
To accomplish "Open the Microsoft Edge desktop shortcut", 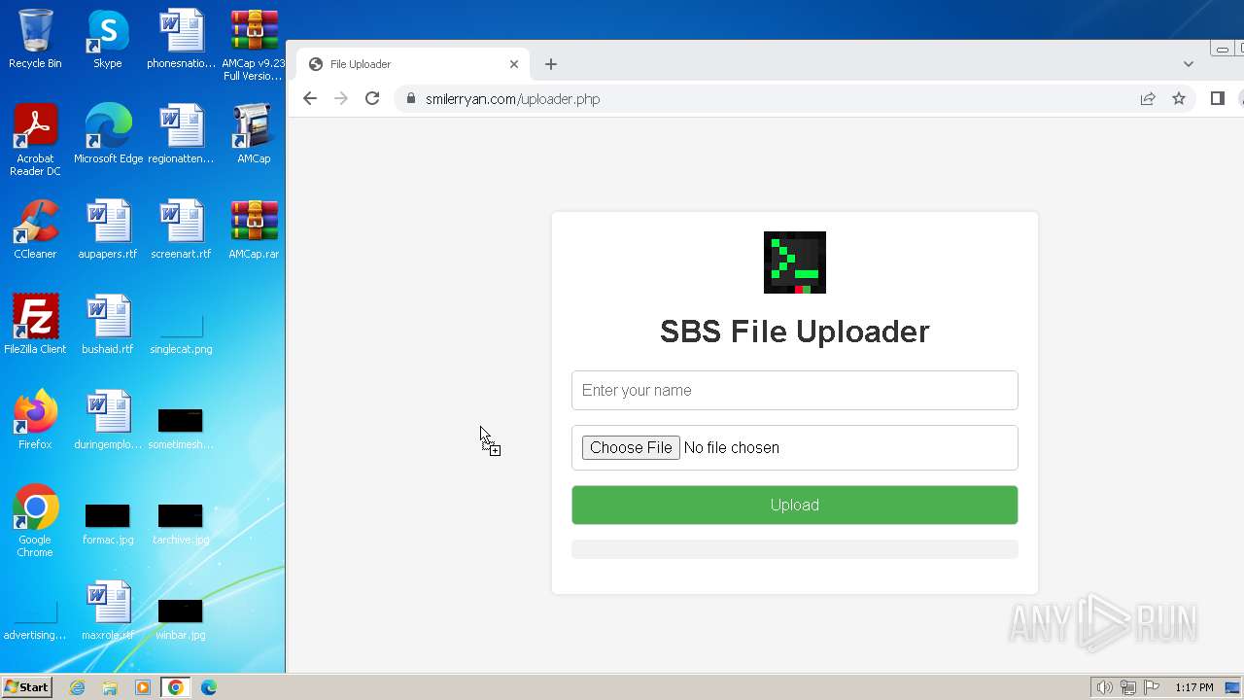I will point(108,134).
